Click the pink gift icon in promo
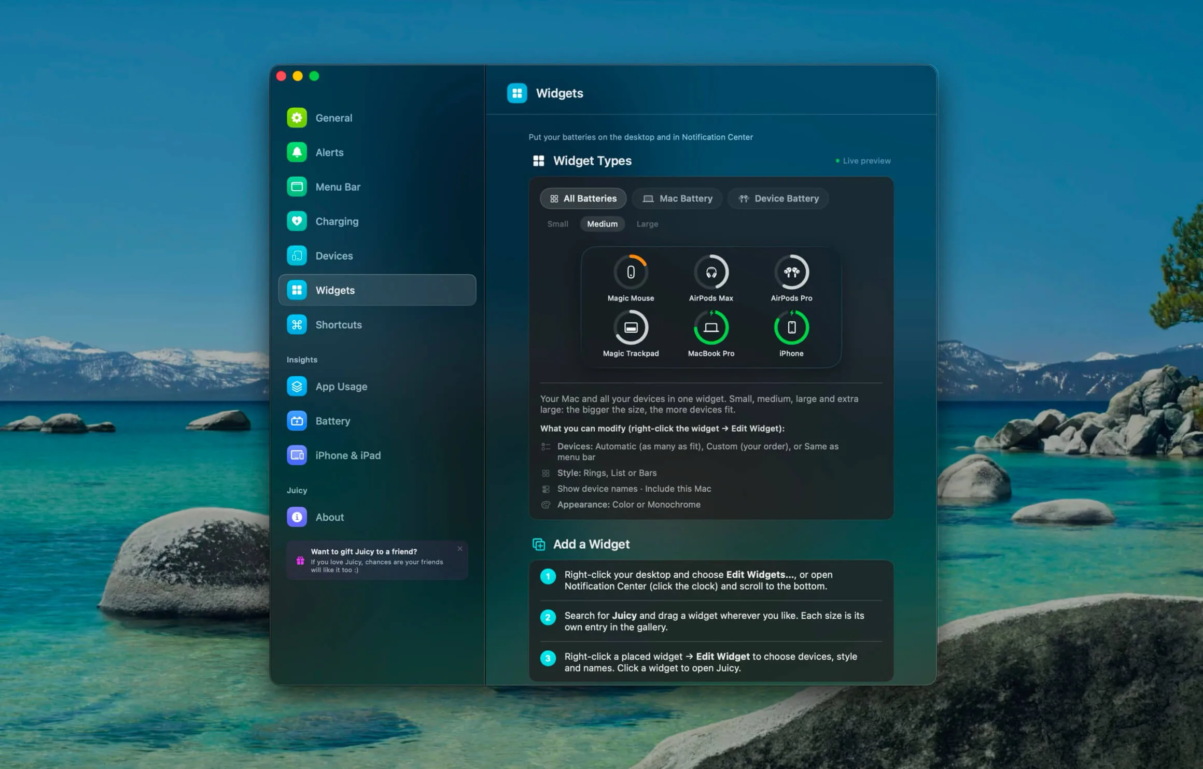Image resolution: width=1203 pixels, height=769 pixels. (300, 561)
